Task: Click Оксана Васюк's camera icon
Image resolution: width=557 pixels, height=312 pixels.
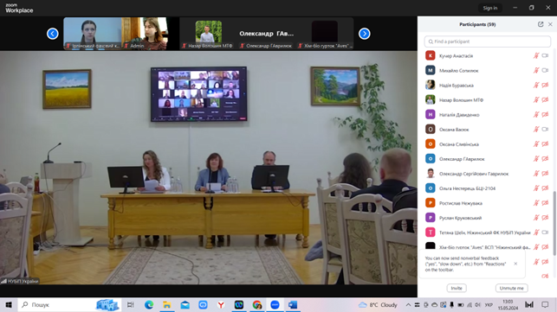Action: [x=545, y=130]
